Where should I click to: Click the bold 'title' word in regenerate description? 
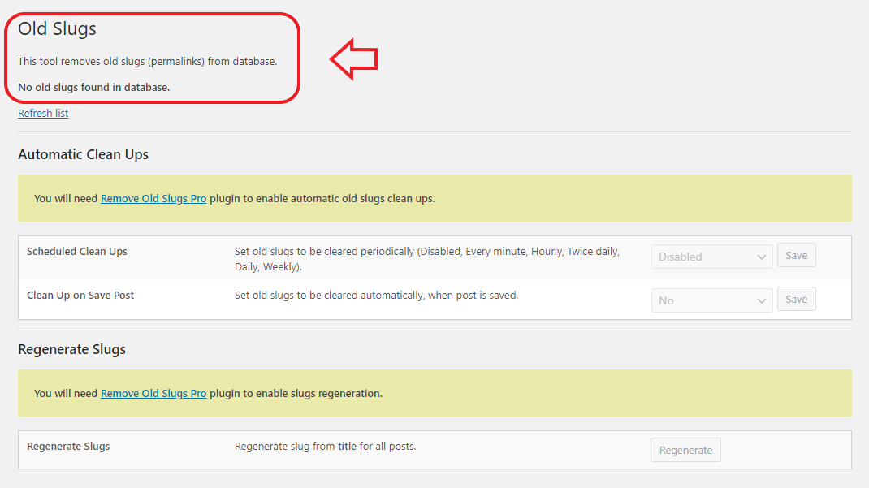tap(347, 447)
